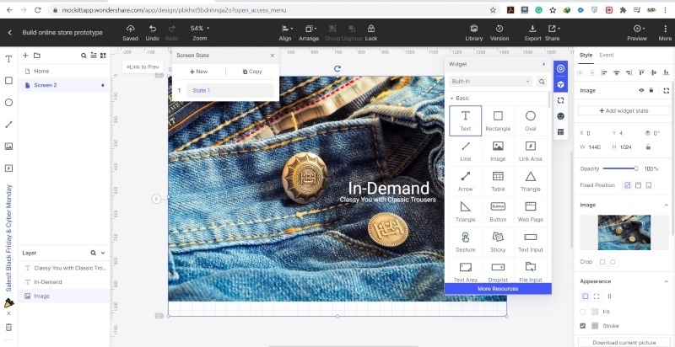Choose the Oval widget
The width and height of the screenshot is (675, 347).
click(x=530, y=120)
